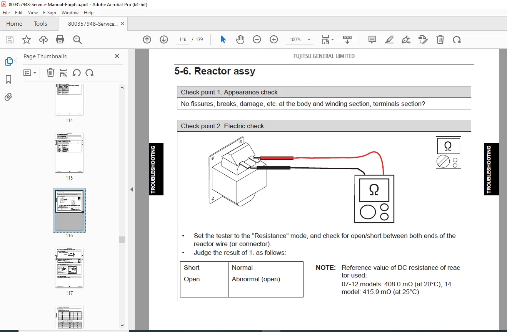
Task: Click the upload to cloud icon
Action: coord(43,40)
